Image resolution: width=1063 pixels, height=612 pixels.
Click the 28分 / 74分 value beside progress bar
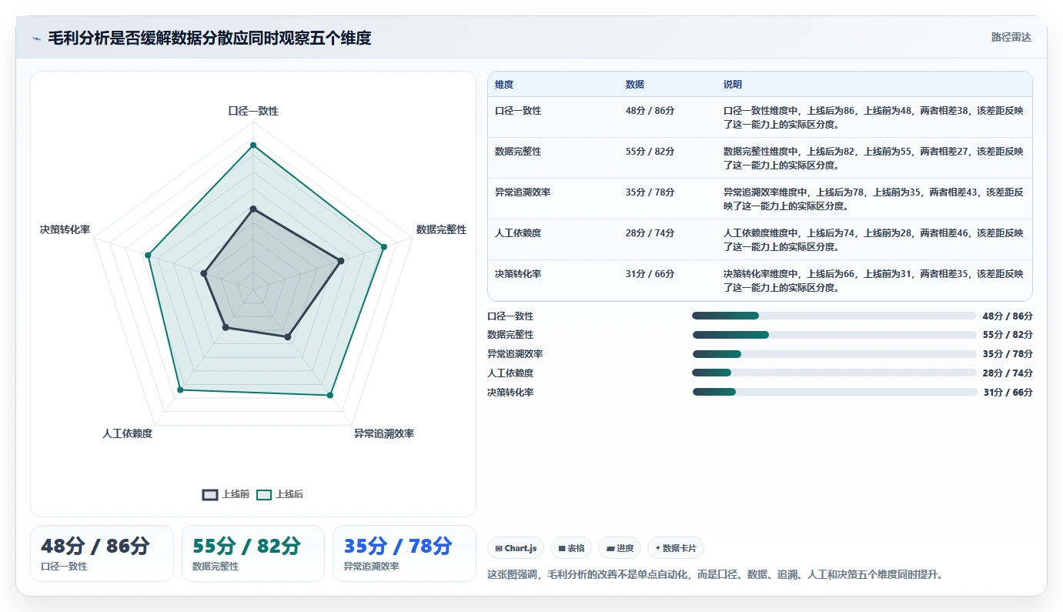[1008, 373]
